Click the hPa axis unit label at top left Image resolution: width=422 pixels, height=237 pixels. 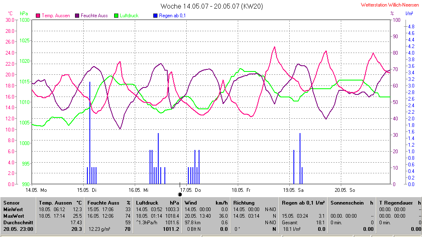(23, 14)
